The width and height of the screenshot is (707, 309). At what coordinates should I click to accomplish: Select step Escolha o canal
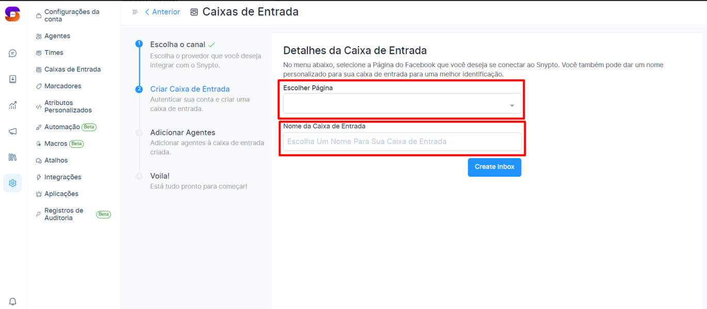click(x=178, y=44)
